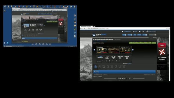Open the images tab picture icon

tap(104, 67)
